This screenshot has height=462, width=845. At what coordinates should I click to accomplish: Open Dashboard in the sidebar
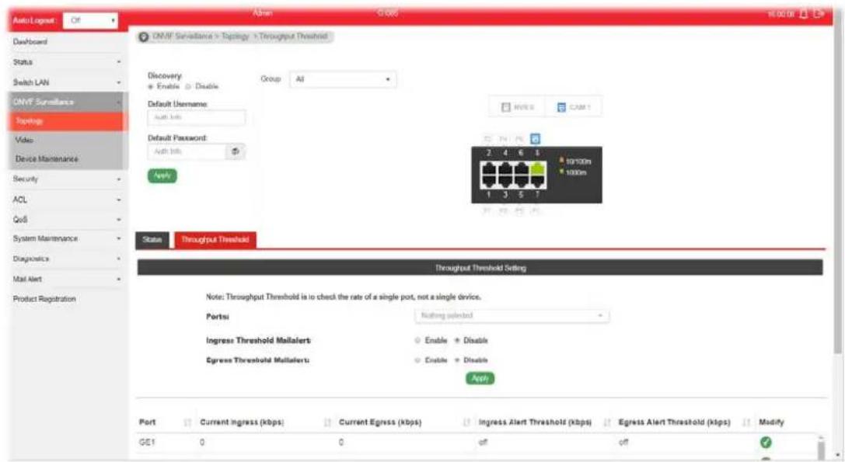pos(30,42)
